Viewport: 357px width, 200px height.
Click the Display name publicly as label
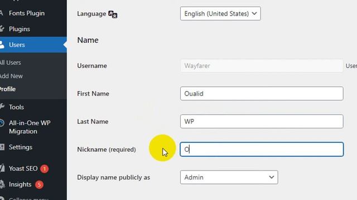114,177
